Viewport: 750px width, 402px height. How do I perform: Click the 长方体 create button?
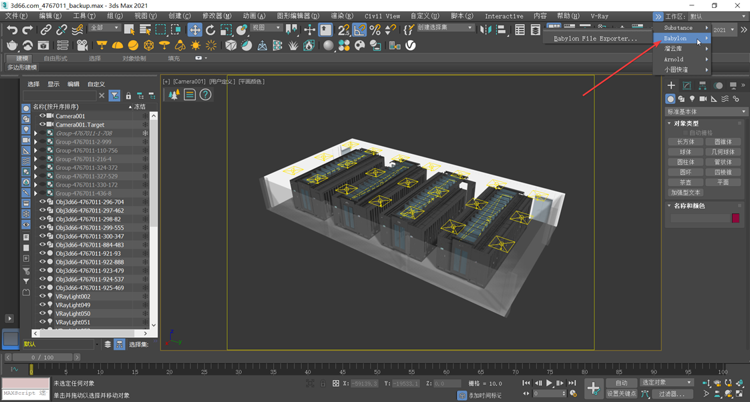686,142
